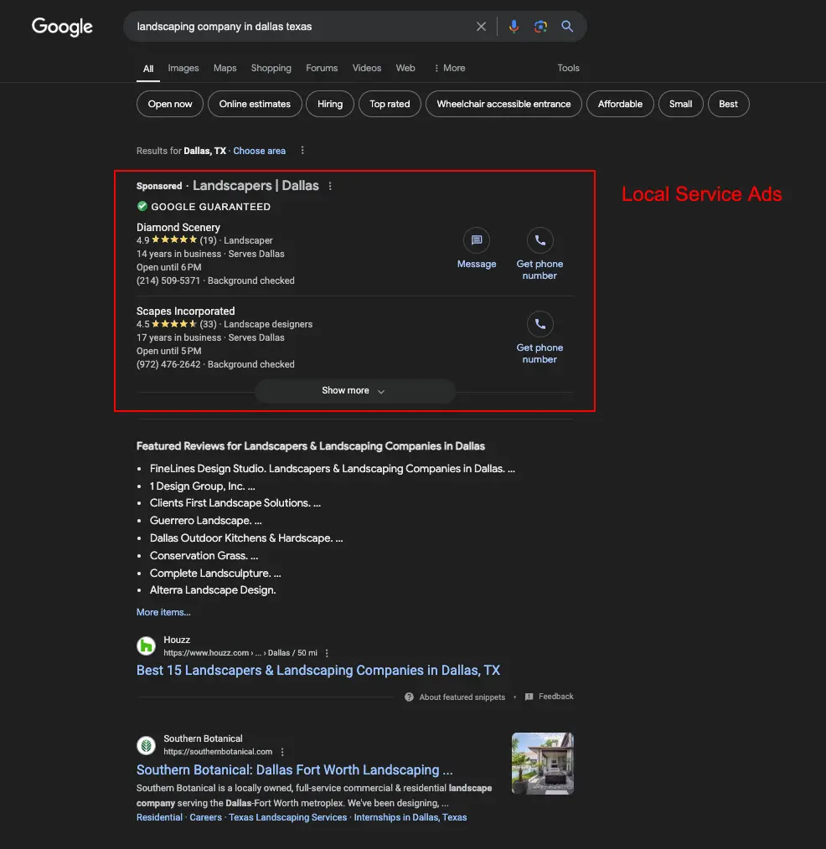Click Get phone number for Scapes Incorporated

(x=539, y=353)
